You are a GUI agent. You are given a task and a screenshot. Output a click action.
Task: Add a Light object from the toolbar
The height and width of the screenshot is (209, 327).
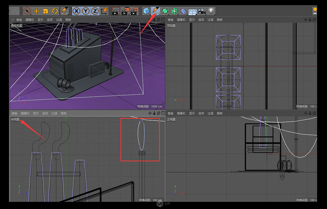(211, 11)
